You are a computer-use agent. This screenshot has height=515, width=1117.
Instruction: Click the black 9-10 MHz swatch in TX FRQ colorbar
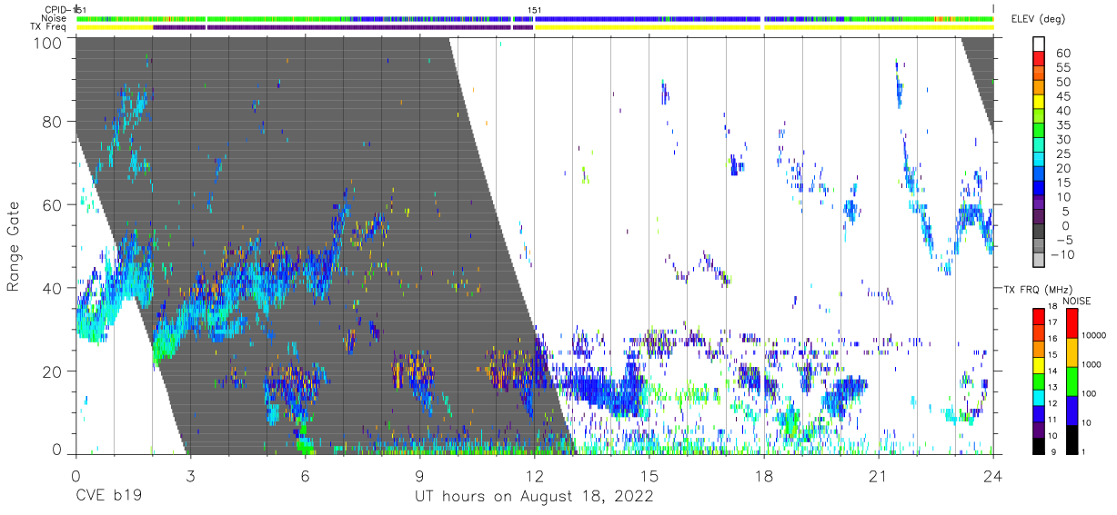1039,446
